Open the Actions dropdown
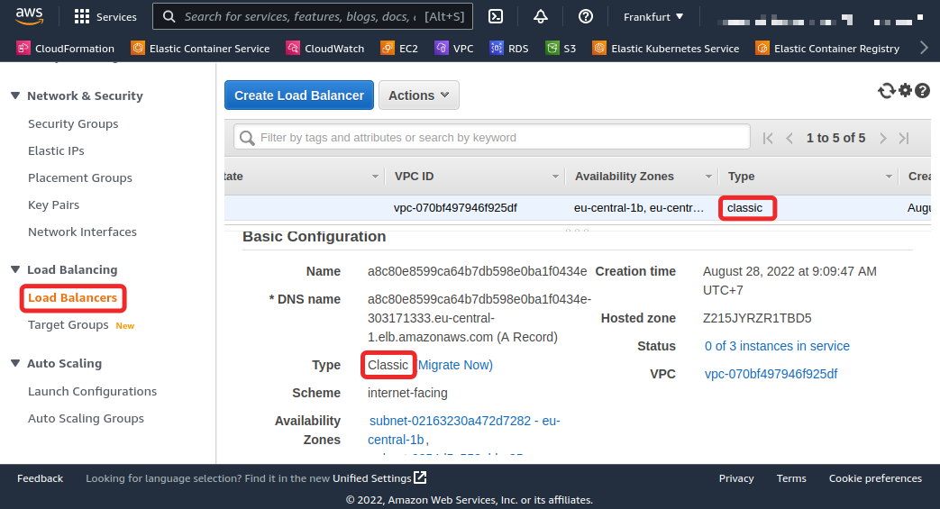940x509 pixels. pyautogui.click(x=418, y=95)
